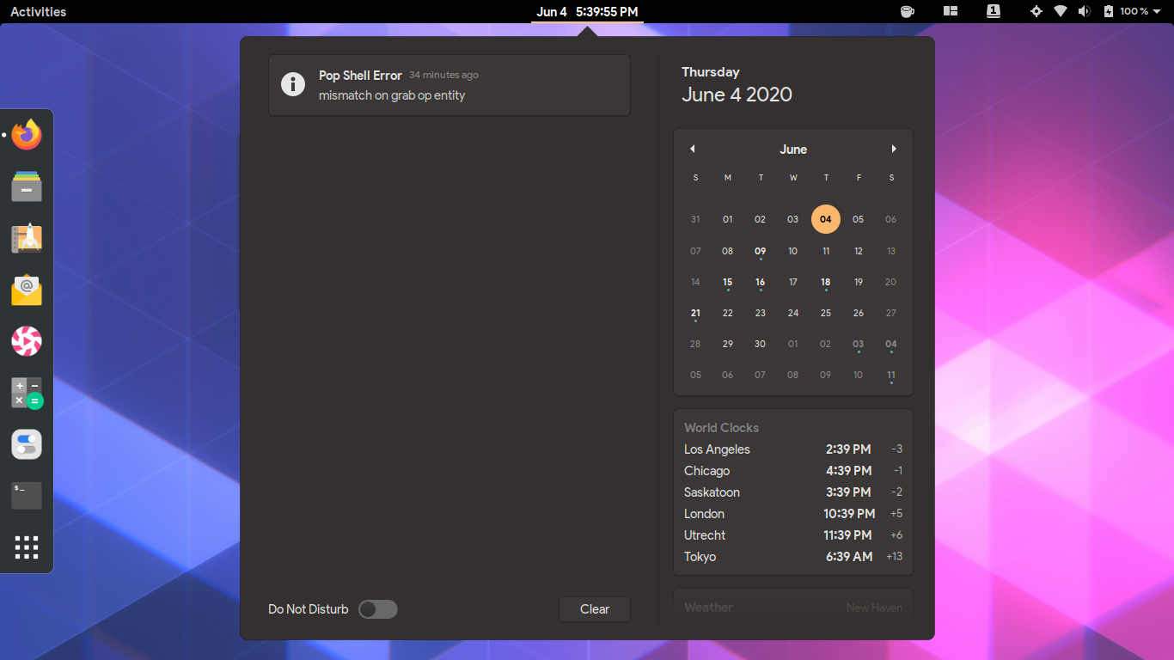Select June 12 in the calendar

[859, 252]
